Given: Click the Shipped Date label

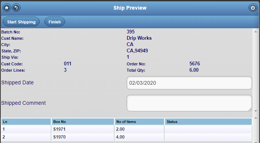Looking at the screenshot, I should (18, 82).
